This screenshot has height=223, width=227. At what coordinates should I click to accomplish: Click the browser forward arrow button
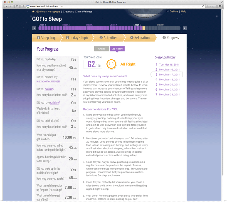11,6
